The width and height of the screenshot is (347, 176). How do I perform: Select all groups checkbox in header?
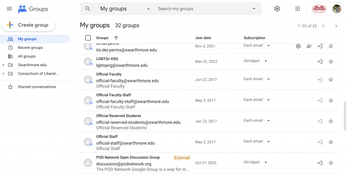[x=88, y=38]
